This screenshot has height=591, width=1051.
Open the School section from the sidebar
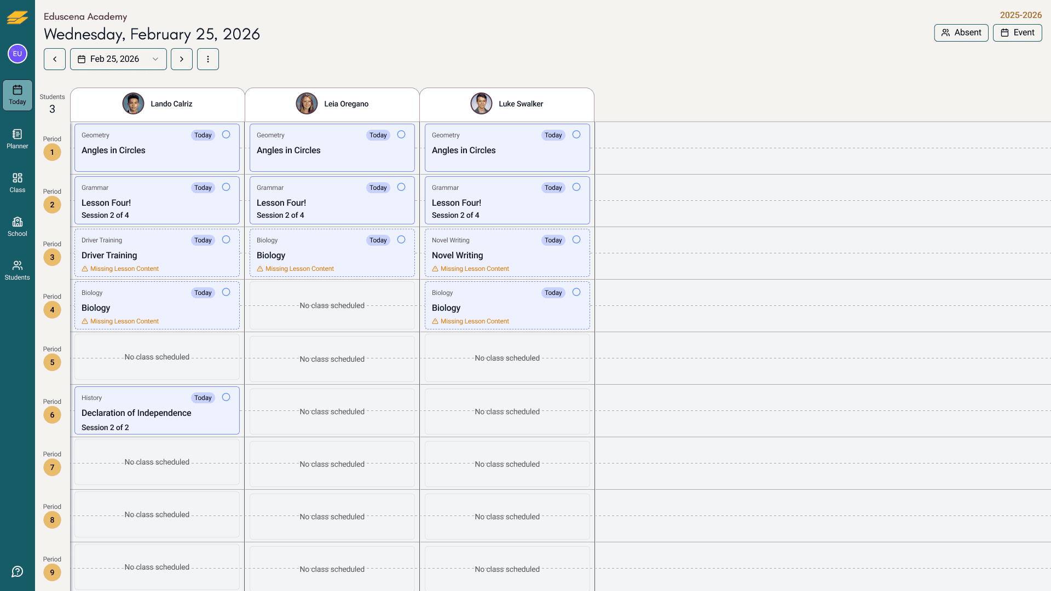(17, 226)
